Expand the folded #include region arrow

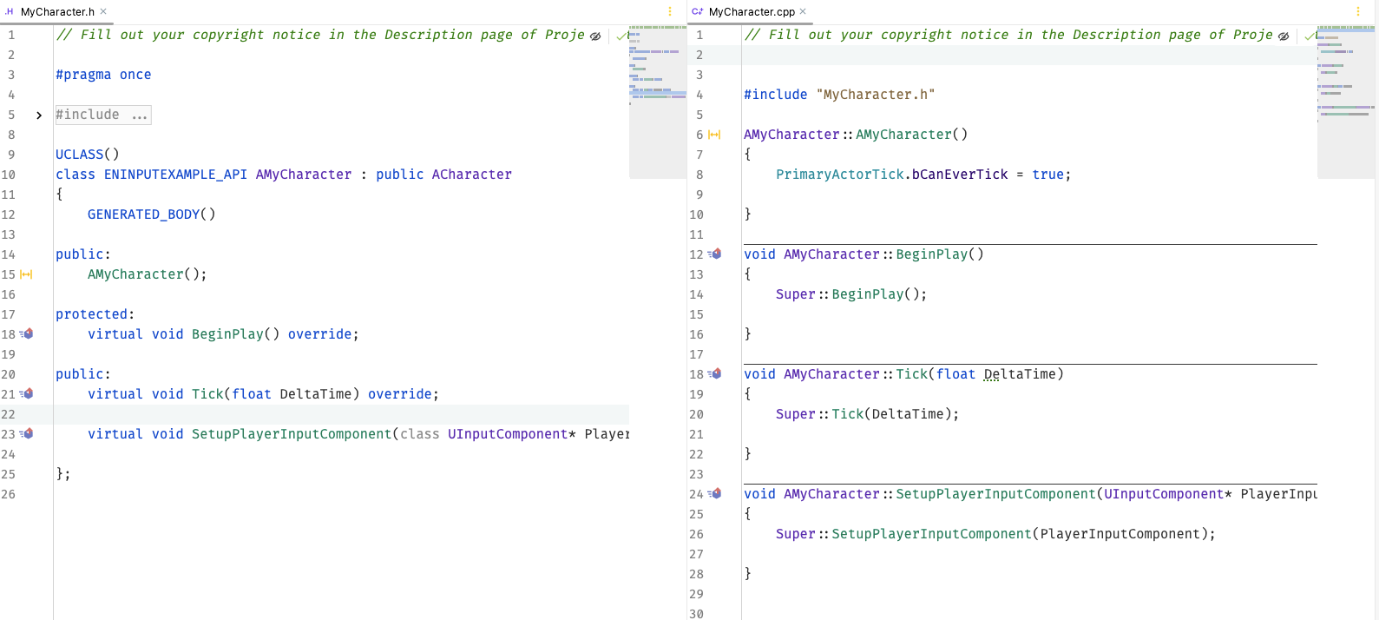click(39, 115)
